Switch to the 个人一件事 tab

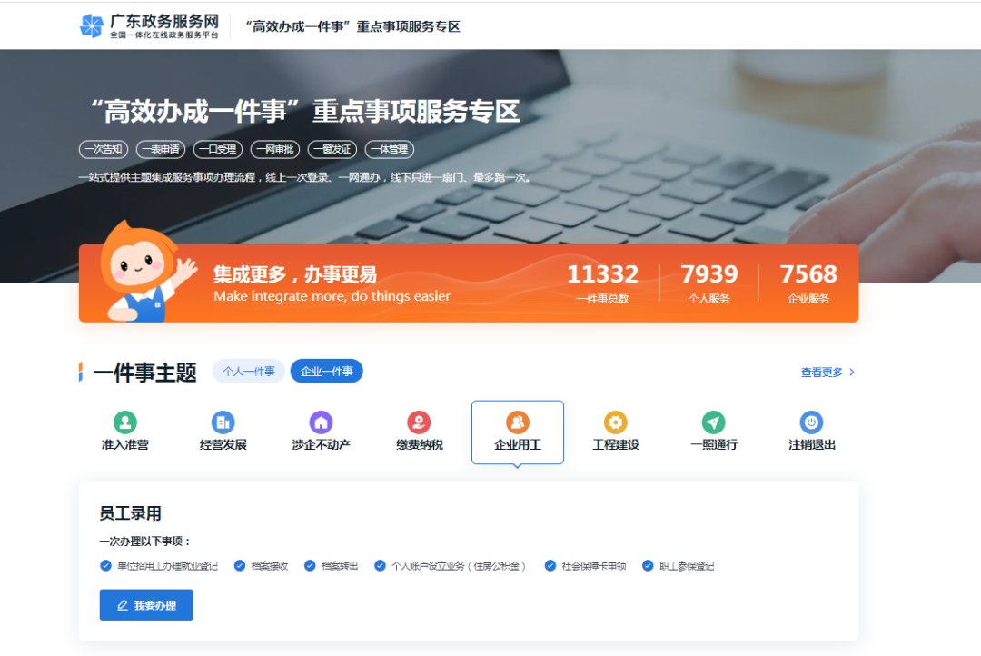pos(248,371)
